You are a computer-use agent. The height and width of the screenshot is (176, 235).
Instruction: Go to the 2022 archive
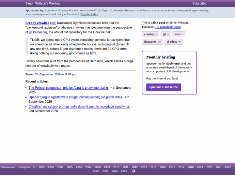[x=228, y=167]
